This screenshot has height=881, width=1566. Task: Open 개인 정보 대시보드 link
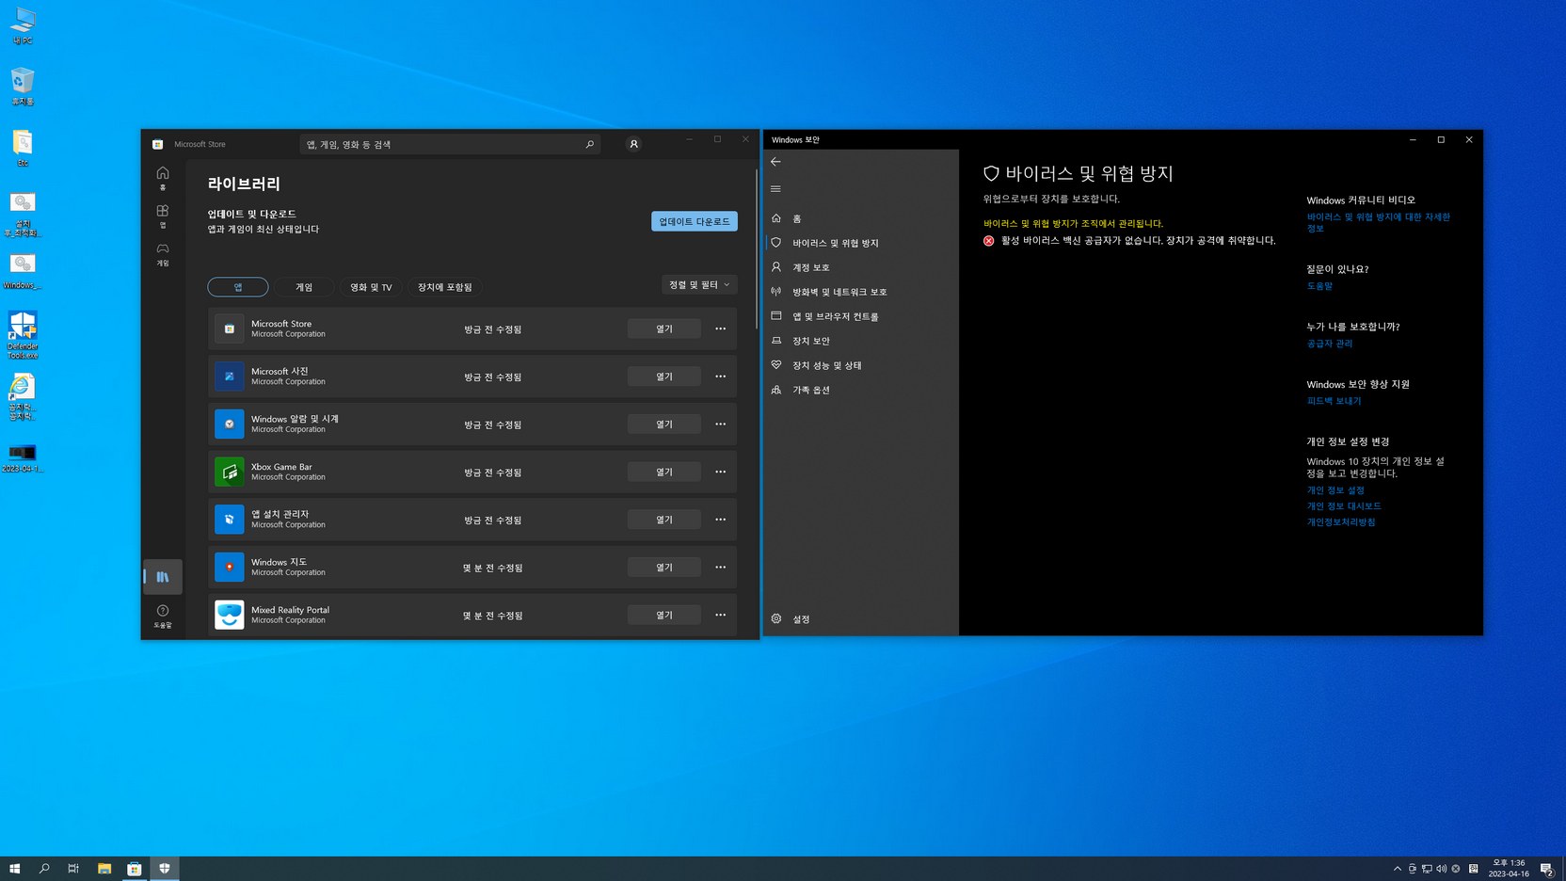click(1344, 506)
